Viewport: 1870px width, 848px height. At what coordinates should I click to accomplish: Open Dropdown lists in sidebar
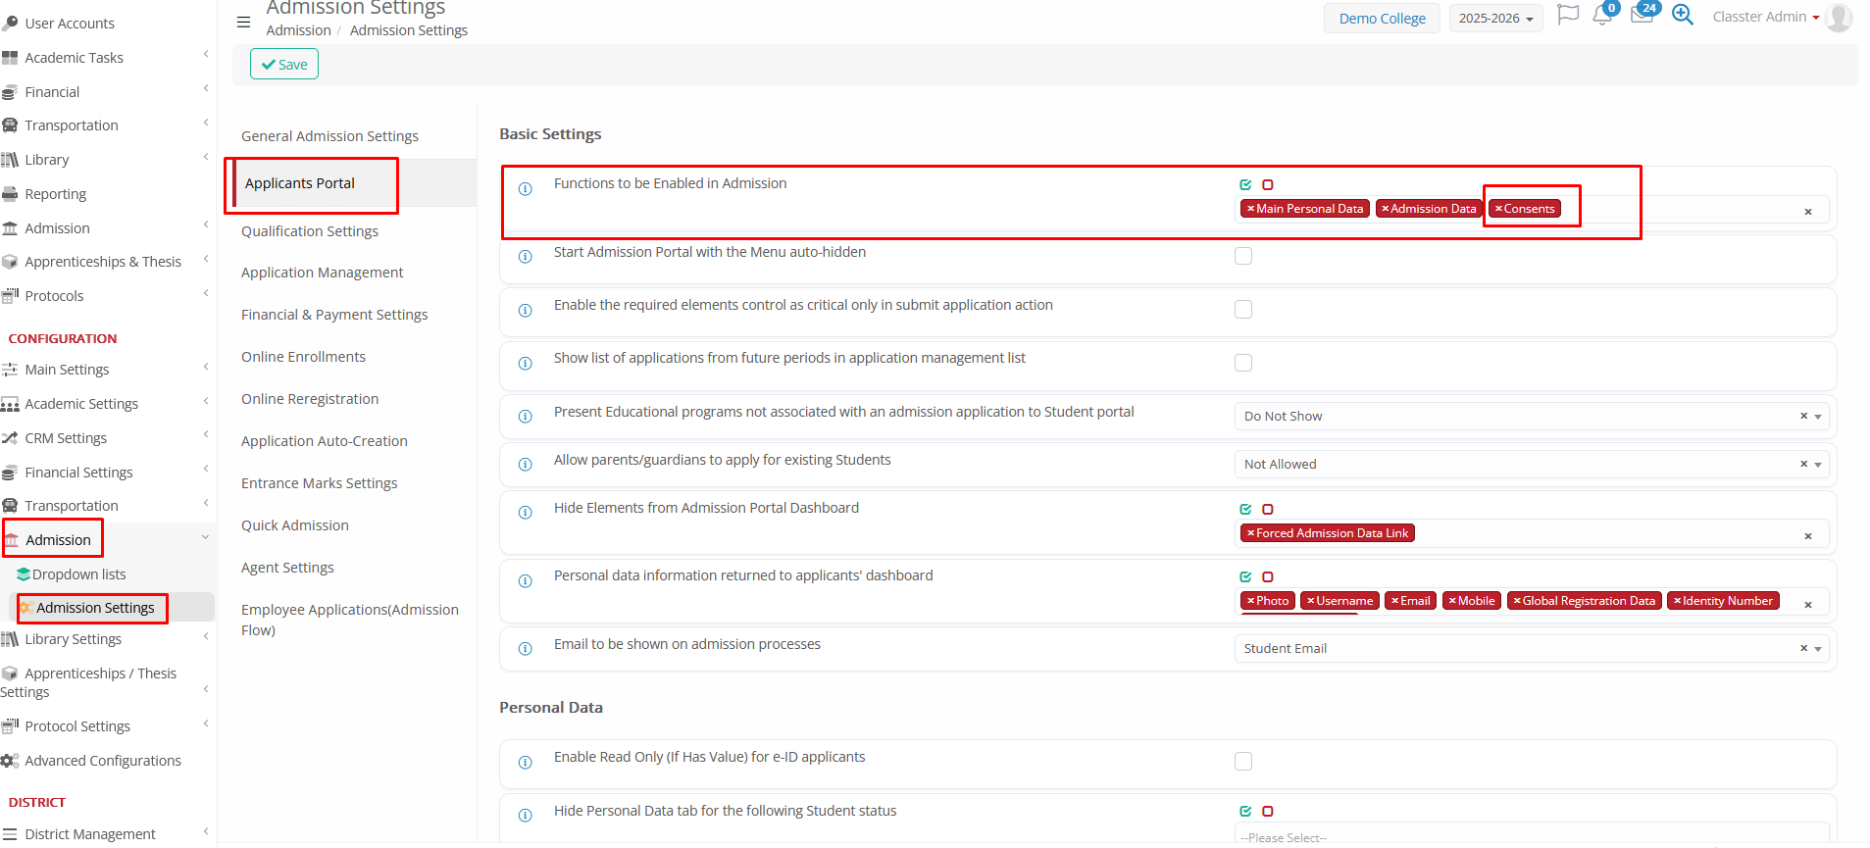[78, 574]
